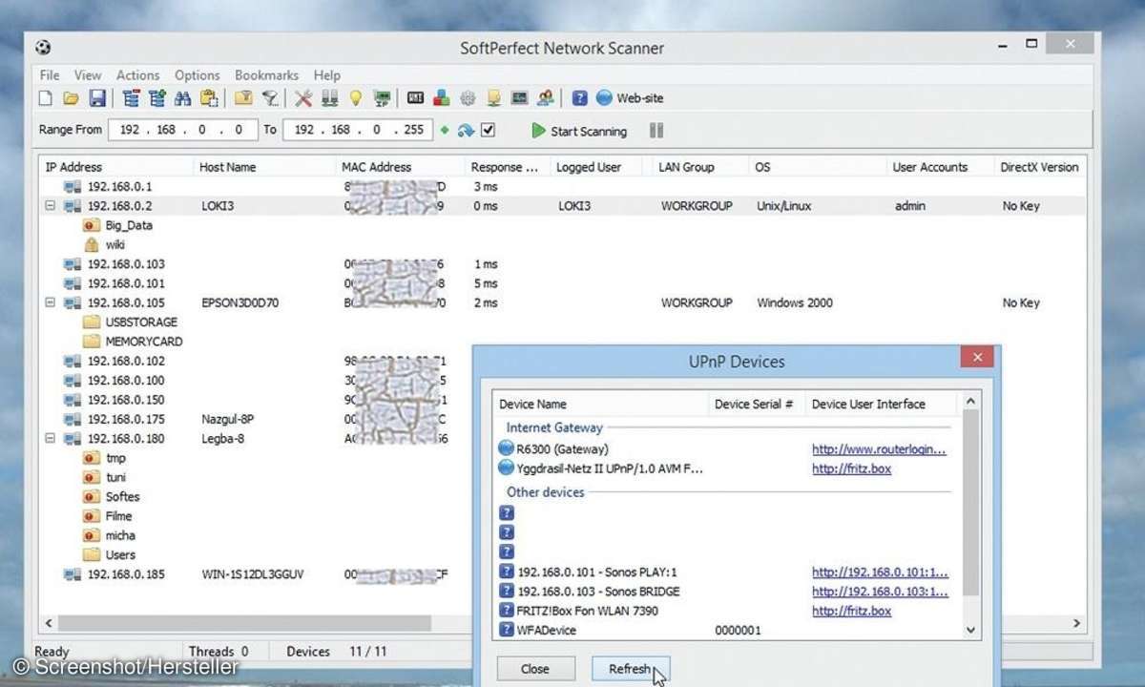Open the http://fritz.box link for Yggdrasil-Netz
The width and height of the screenshot is (1145, 687).
(x=851, y=468)
